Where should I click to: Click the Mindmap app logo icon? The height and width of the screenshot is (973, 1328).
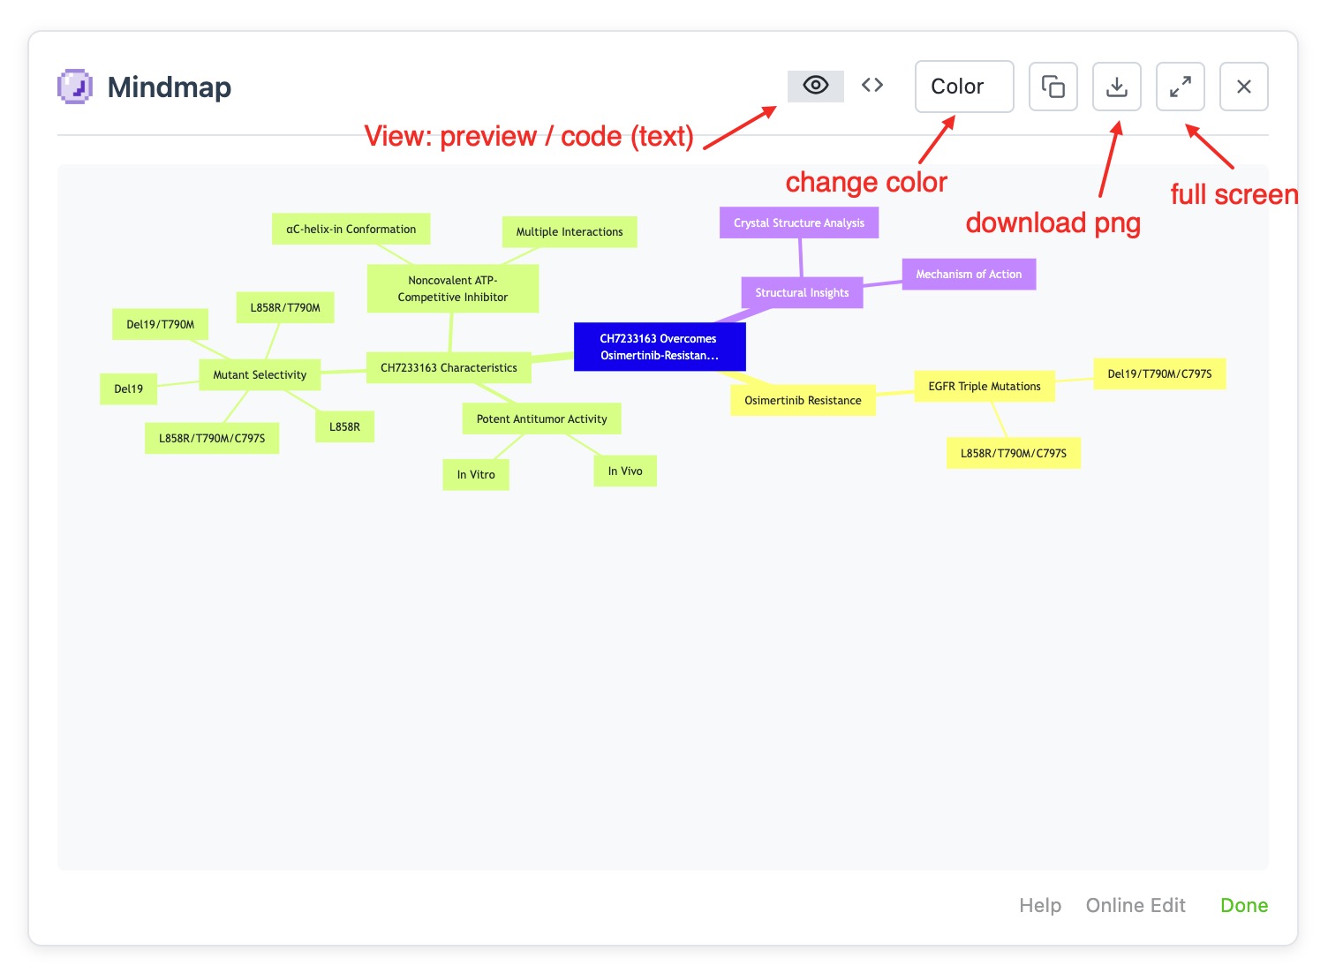tap(75, 86)
